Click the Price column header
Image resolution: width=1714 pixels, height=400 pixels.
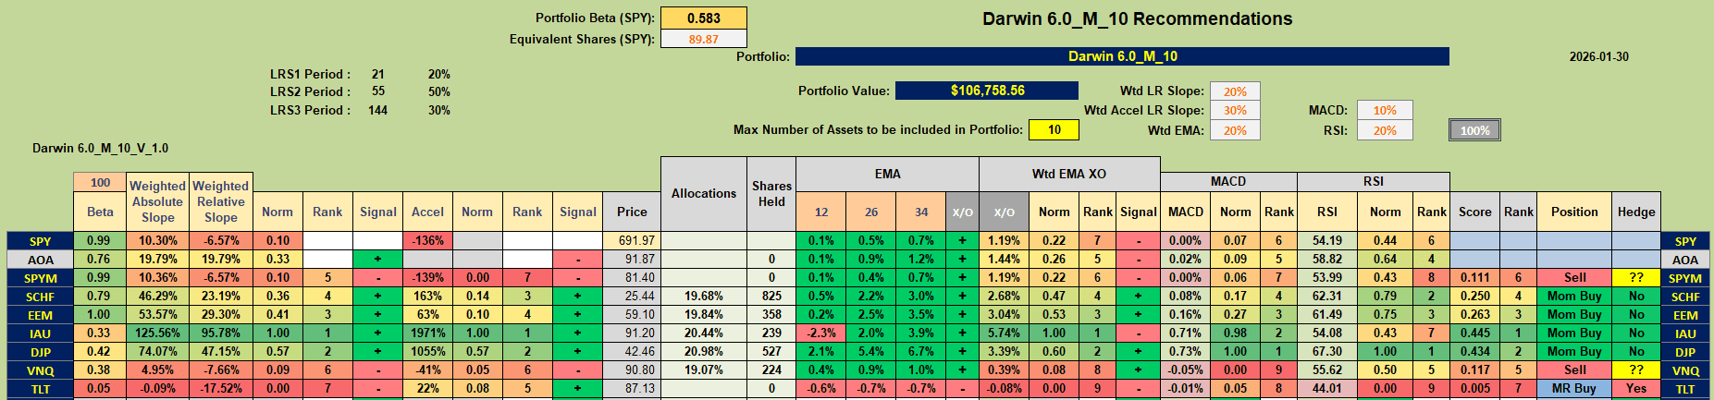pyautogui.click(x=632, y=212)
